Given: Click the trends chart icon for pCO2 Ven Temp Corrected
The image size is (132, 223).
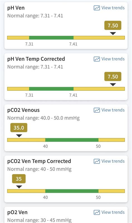Looking at the screenshot, I should (x=97, y=161).
